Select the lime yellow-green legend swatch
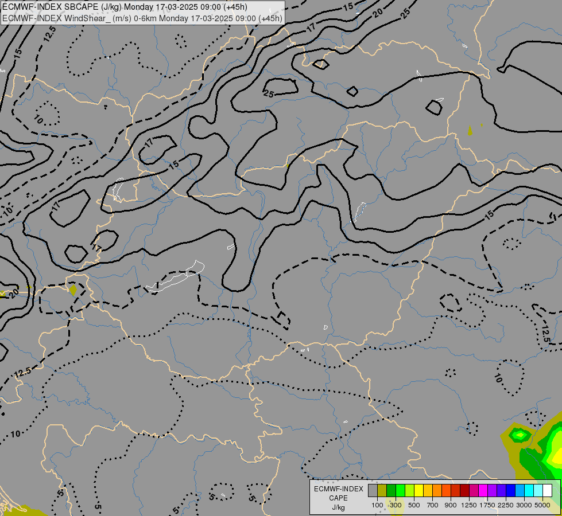Image resolution: width=562 pixels, height=516 pixels. click(409, 491)
